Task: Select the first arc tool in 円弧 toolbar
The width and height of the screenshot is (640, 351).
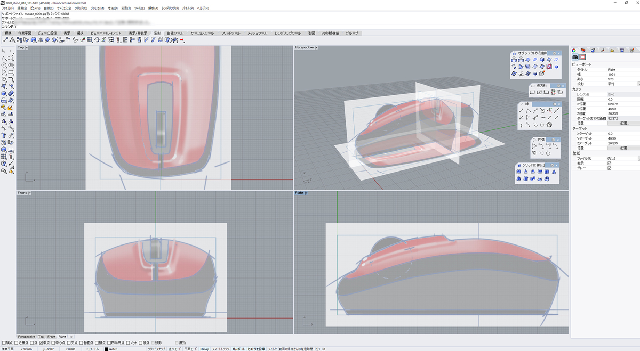Action: [x=533, y=145]
